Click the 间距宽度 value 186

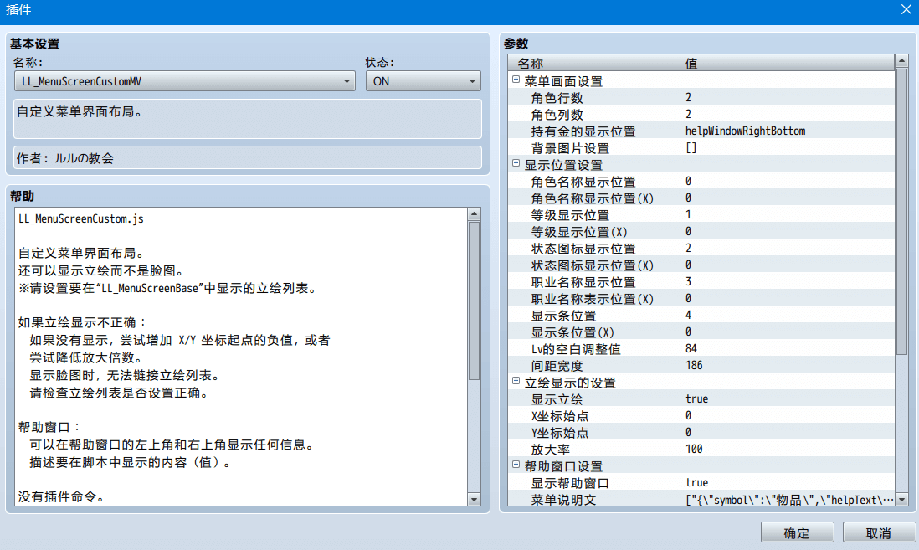point(694,365)
